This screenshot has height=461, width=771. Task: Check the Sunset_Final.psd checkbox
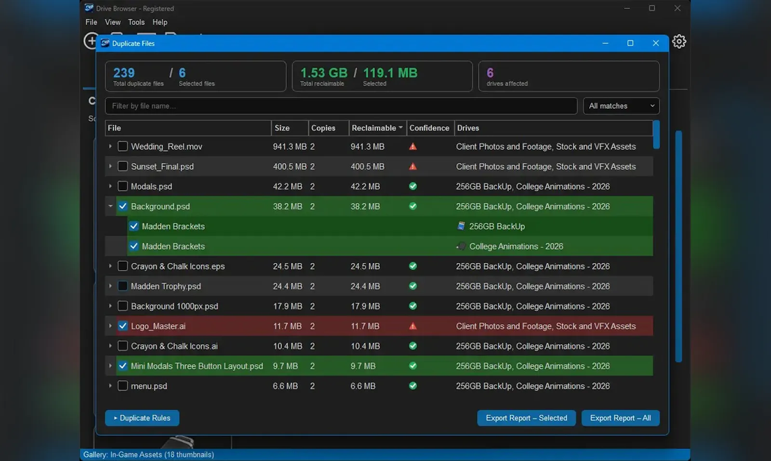pyautogui.click(x=123, y=167)
